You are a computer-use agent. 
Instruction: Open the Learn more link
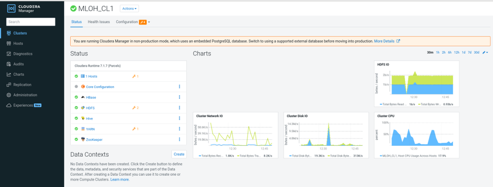[x=120, y=180]
